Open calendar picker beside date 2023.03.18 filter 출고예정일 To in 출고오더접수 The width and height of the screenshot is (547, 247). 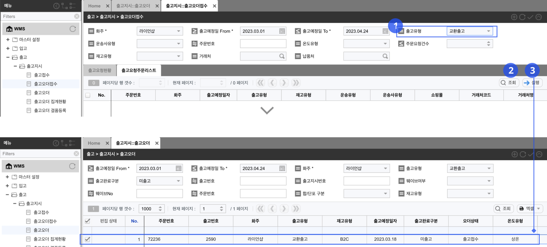pyautogui.click(x=385, y=31)
